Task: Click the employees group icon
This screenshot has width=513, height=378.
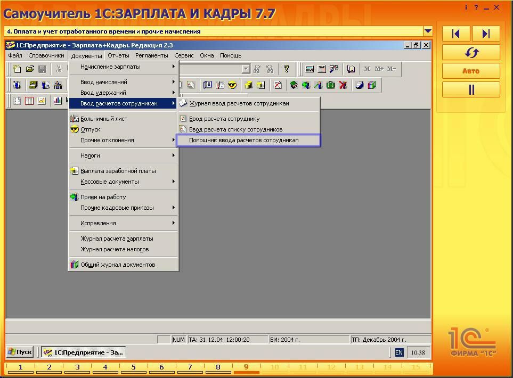Action: pyautogui.click(x=17, y=85)
